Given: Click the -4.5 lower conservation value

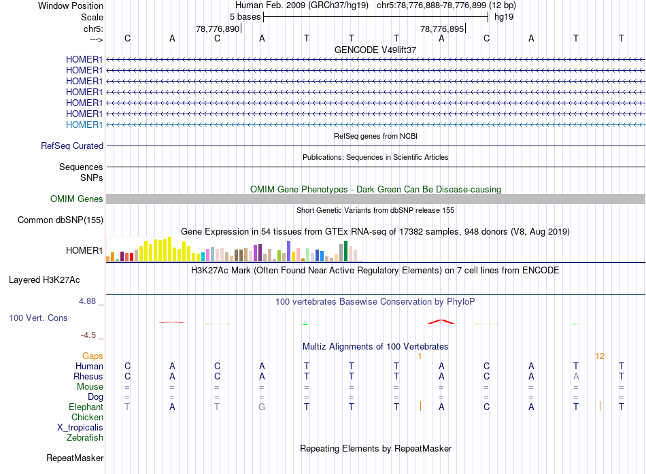Looking at the screenshot, I should click(88, 335).
